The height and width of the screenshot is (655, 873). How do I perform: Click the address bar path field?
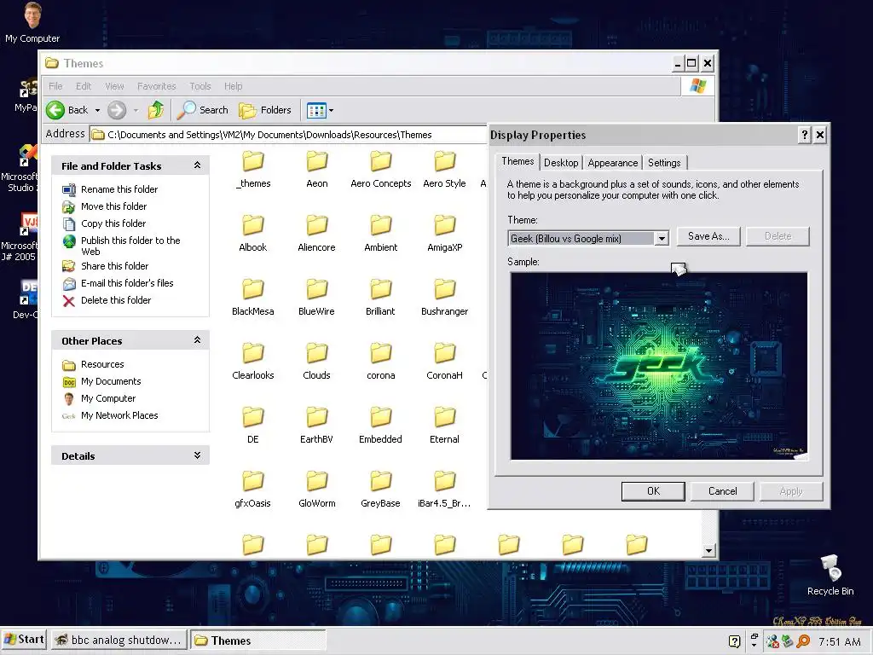click(x=288, y=134)
